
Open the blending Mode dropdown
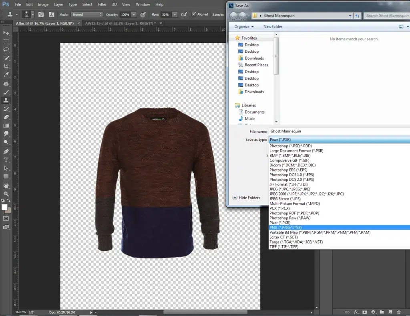coord(87,15)
